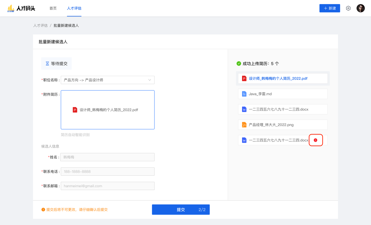Click the red error icon on docx
This screenshot has height=225, width=371.
click(316, 140)
